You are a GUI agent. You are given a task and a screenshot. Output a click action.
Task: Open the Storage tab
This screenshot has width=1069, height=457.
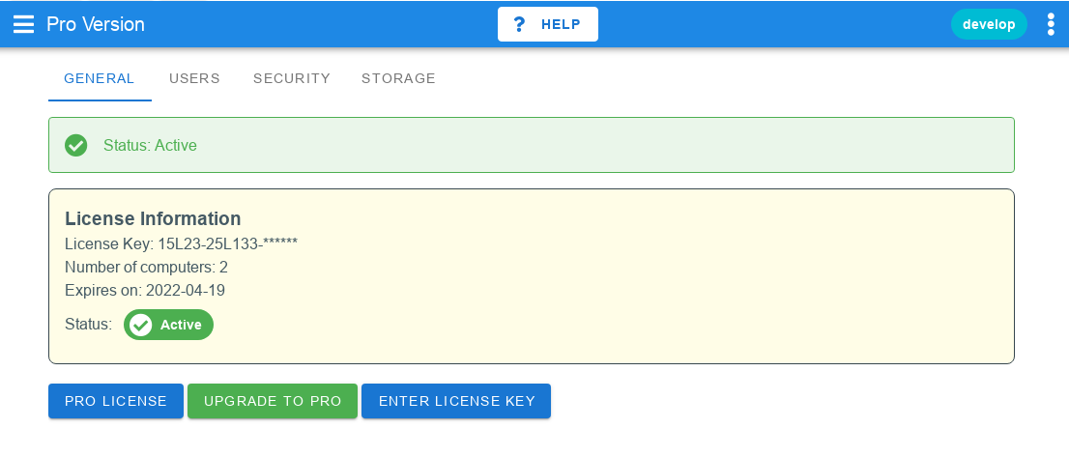tap(399, 78)
